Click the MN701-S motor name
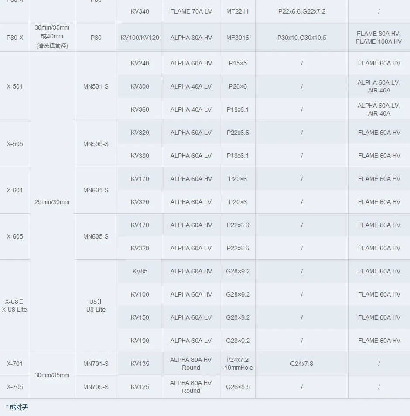 click(96, 364)
